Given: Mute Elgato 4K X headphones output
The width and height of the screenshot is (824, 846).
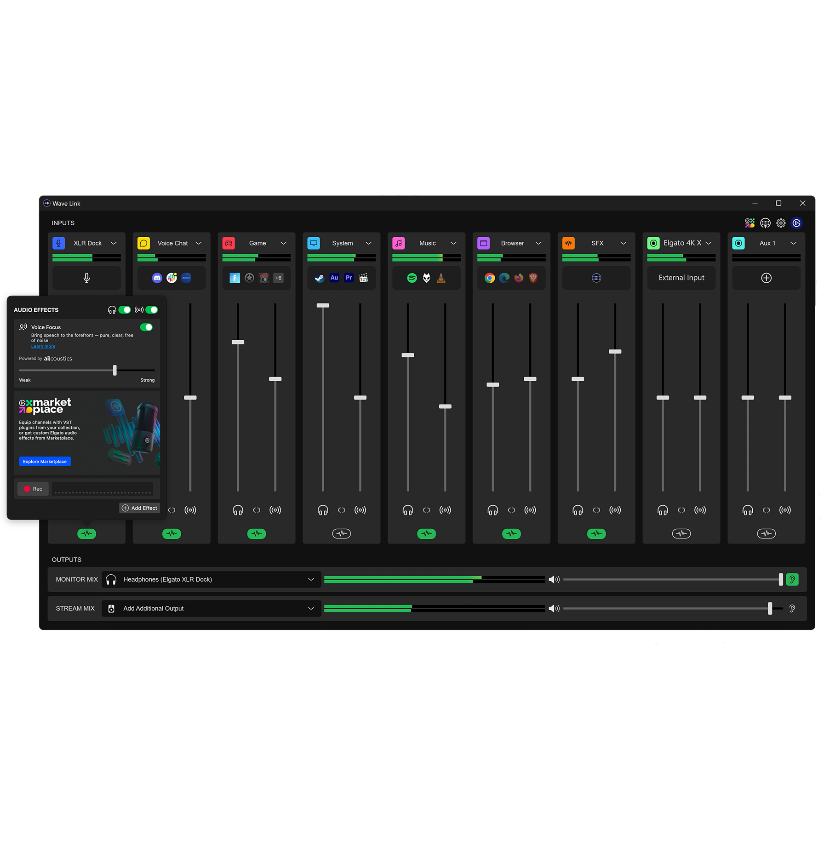Looking at the screenshot, I should click(x=663, y=510).
